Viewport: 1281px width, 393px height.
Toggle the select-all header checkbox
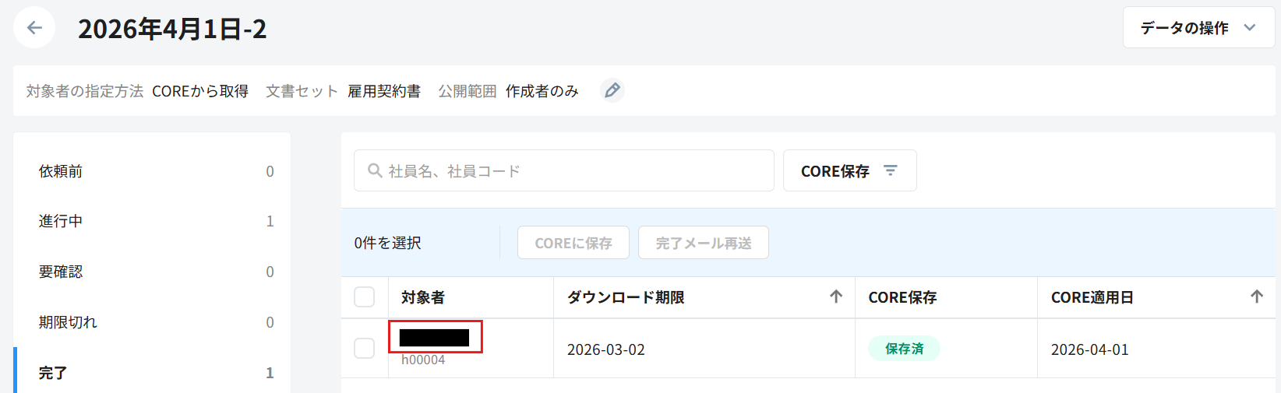click(365, 297)
